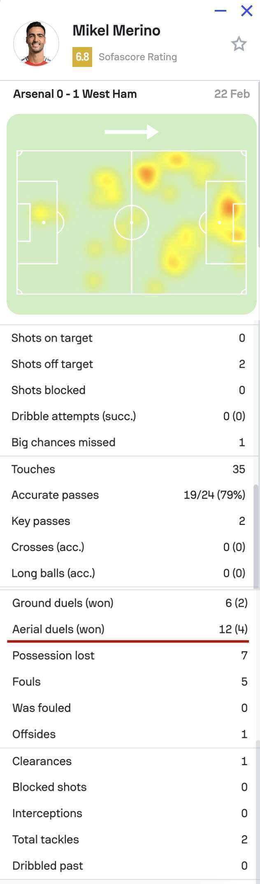The width and height of the screenshot is (260, 884).
Task: Click the 6.8 Sofascore rating badge
Action: [x=82, y=57]
